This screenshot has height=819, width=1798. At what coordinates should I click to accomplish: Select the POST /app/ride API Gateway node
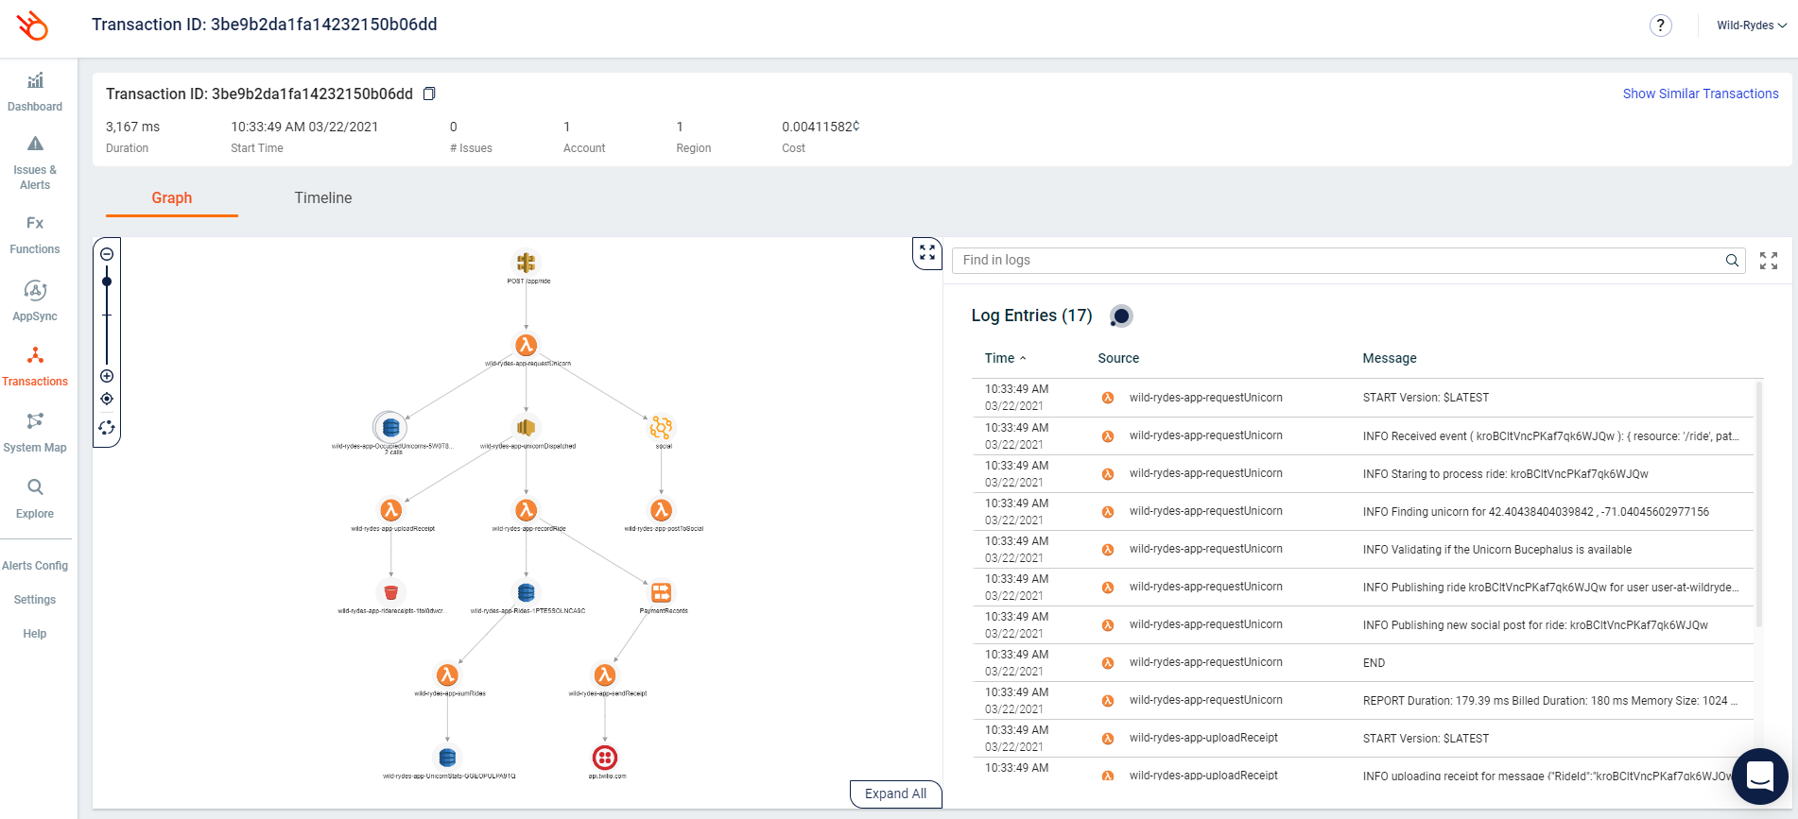pos(527,262)
